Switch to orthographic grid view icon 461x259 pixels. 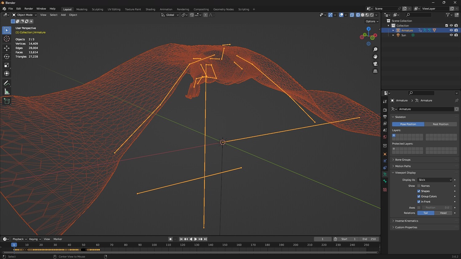point(375,71)
